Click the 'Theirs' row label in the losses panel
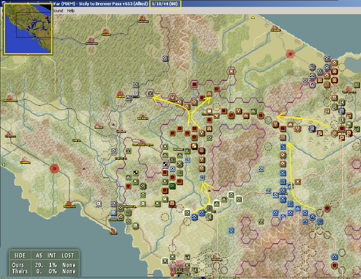 [x=20, y=271]
